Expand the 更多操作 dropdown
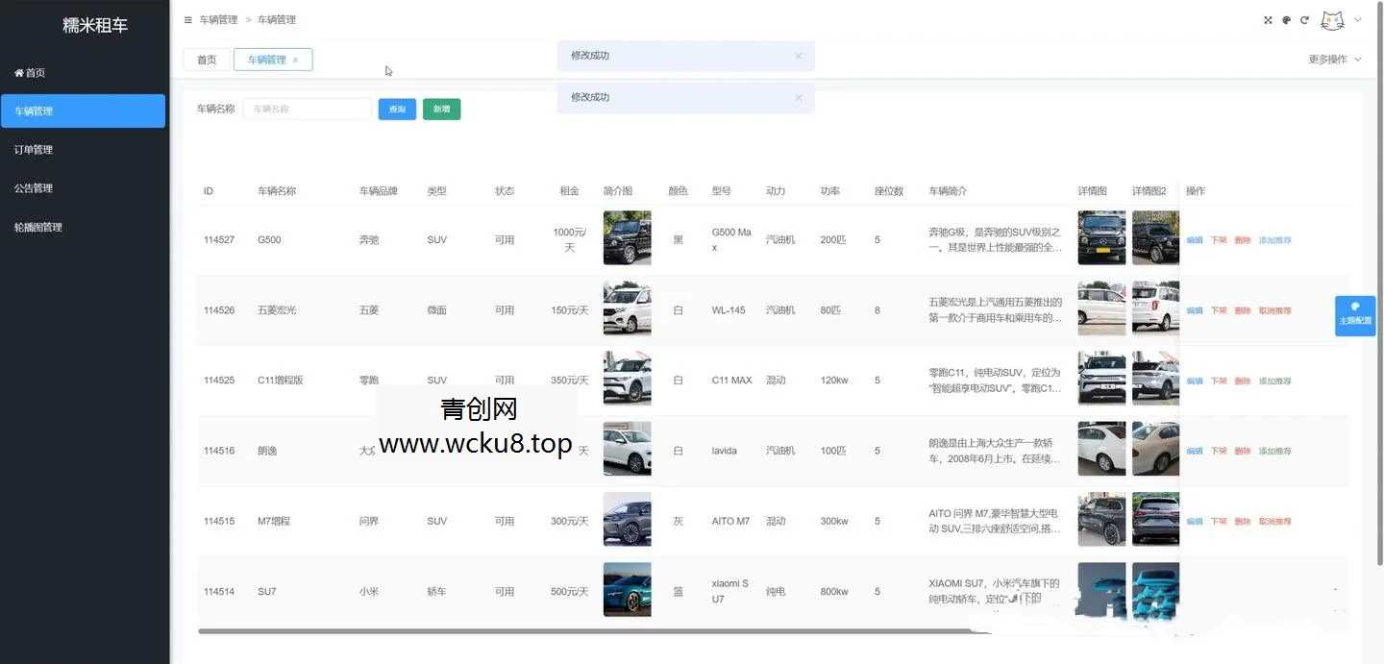Viewport: 1384px width, 664px height. [x=1335, y=59]
